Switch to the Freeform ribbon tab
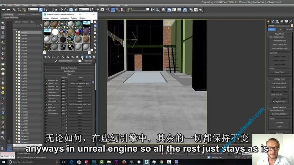294x165 pixels. [22, 15]
